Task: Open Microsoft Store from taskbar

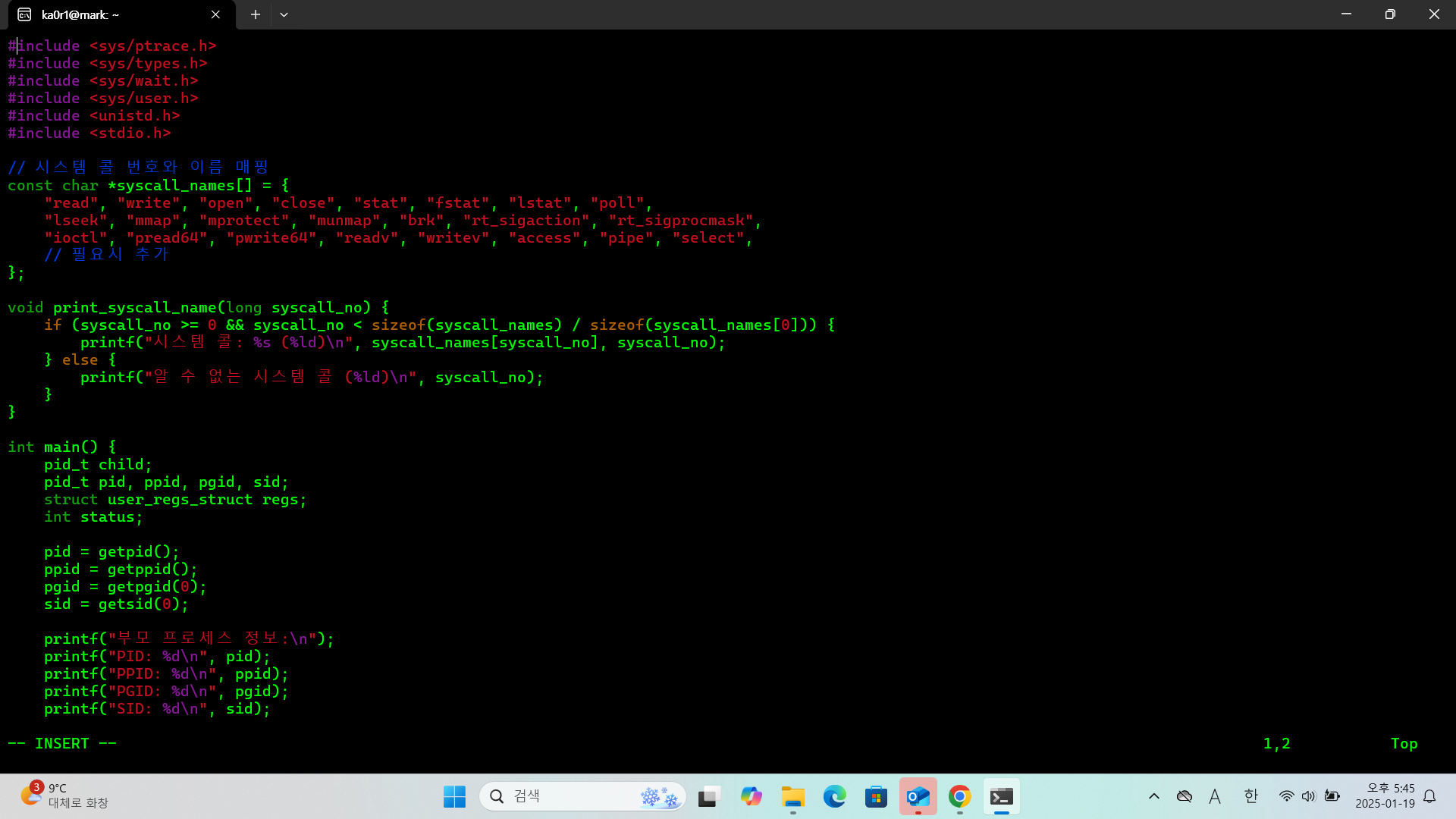Action: 876,796
